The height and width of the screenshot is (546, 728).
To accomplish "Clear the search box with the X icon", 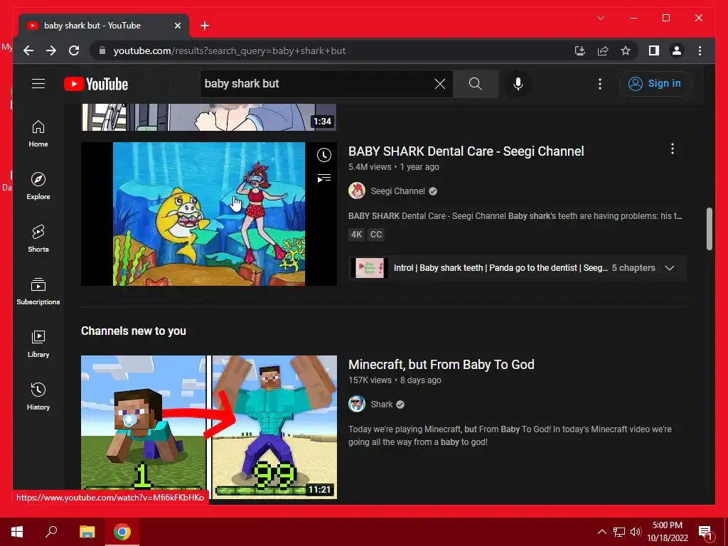I will (439, 84).
